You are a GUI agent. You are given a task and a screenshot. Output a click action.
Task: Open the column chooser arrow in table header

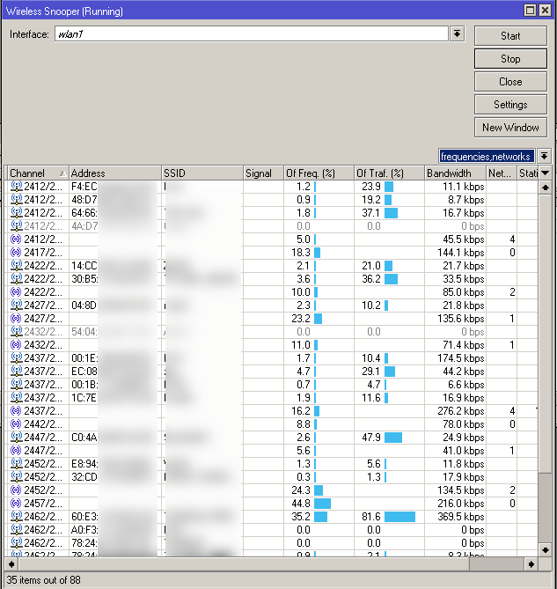click(x=545, y=173)
